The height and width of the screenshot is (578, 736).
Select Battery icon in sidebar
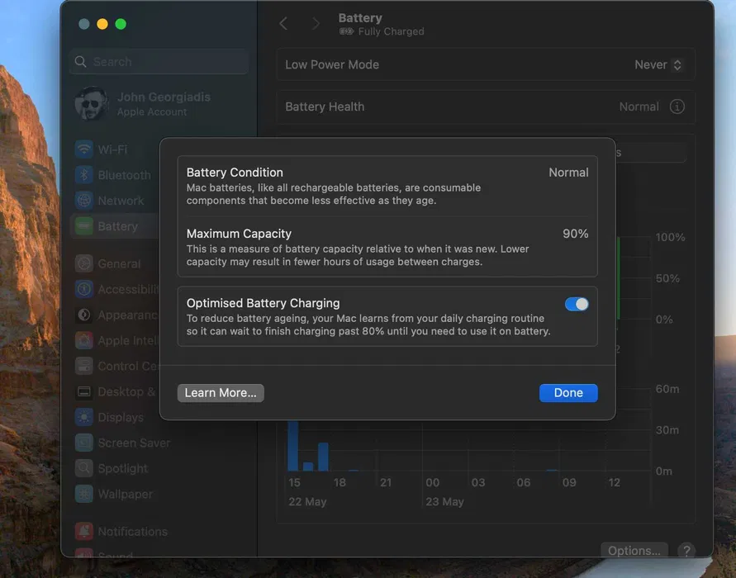click(84, 226)
